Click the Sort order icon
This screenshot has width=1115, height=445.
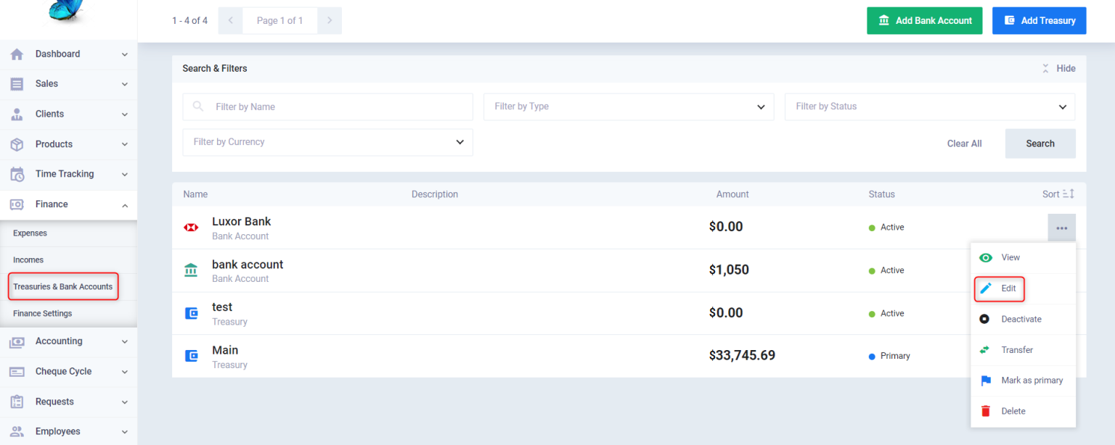pos(1069,194)
